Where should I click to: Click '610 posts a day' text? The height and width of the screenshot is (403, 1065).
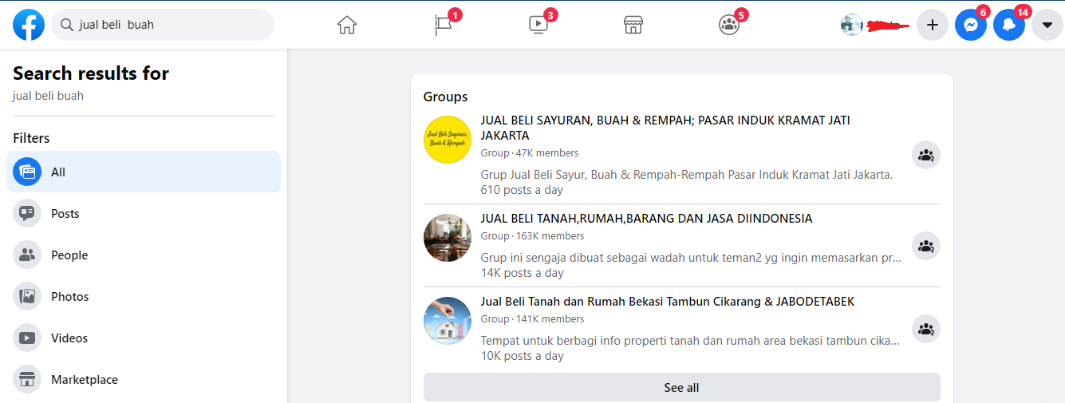point(522,190)
